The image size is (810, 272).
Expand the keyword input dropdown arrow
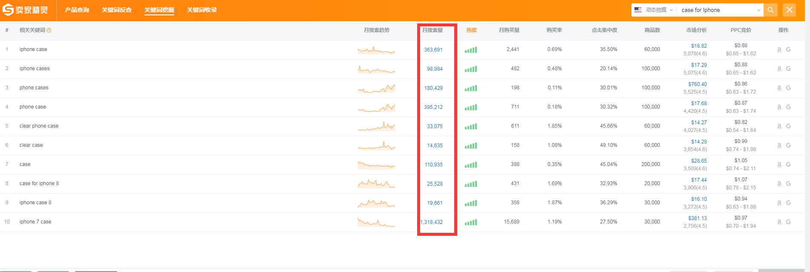tap(758, 10)
